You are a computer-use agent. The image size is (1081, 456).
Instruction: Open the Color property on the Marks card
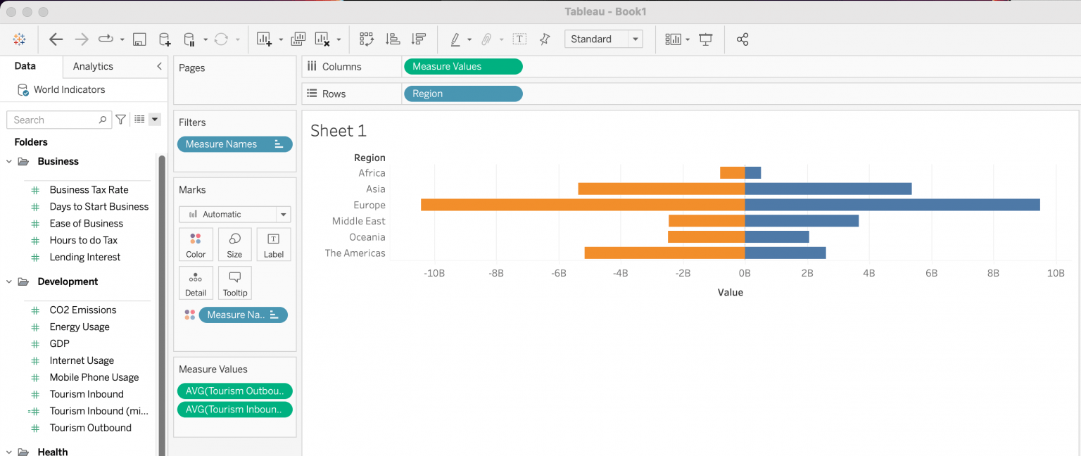click(196, 244)
